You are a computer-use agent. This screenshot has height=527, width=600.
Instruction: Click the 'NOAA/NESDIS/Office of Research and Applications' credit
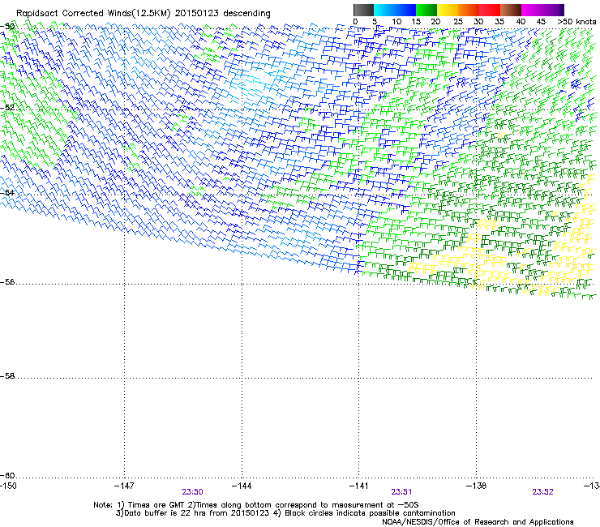pyautogui.click(x=478, y=522)
